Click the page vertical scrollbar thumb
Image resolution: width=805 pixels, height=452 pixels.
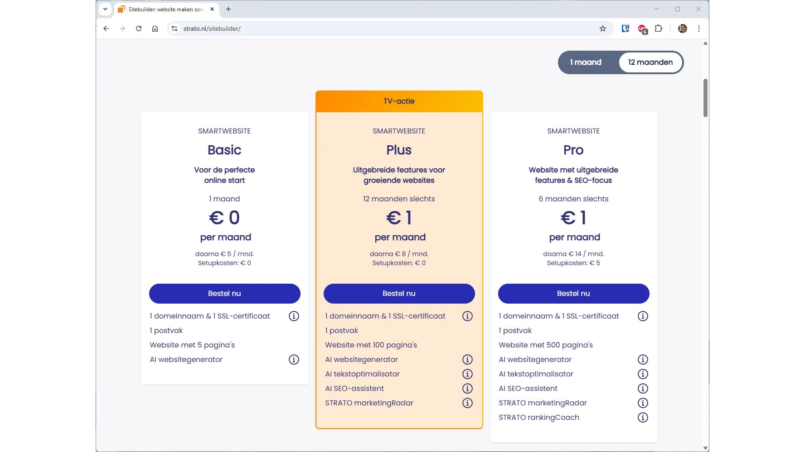705,98
